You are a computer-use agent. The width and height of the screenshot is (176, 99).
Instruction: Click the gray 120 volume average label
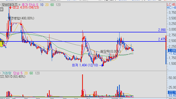37,73
